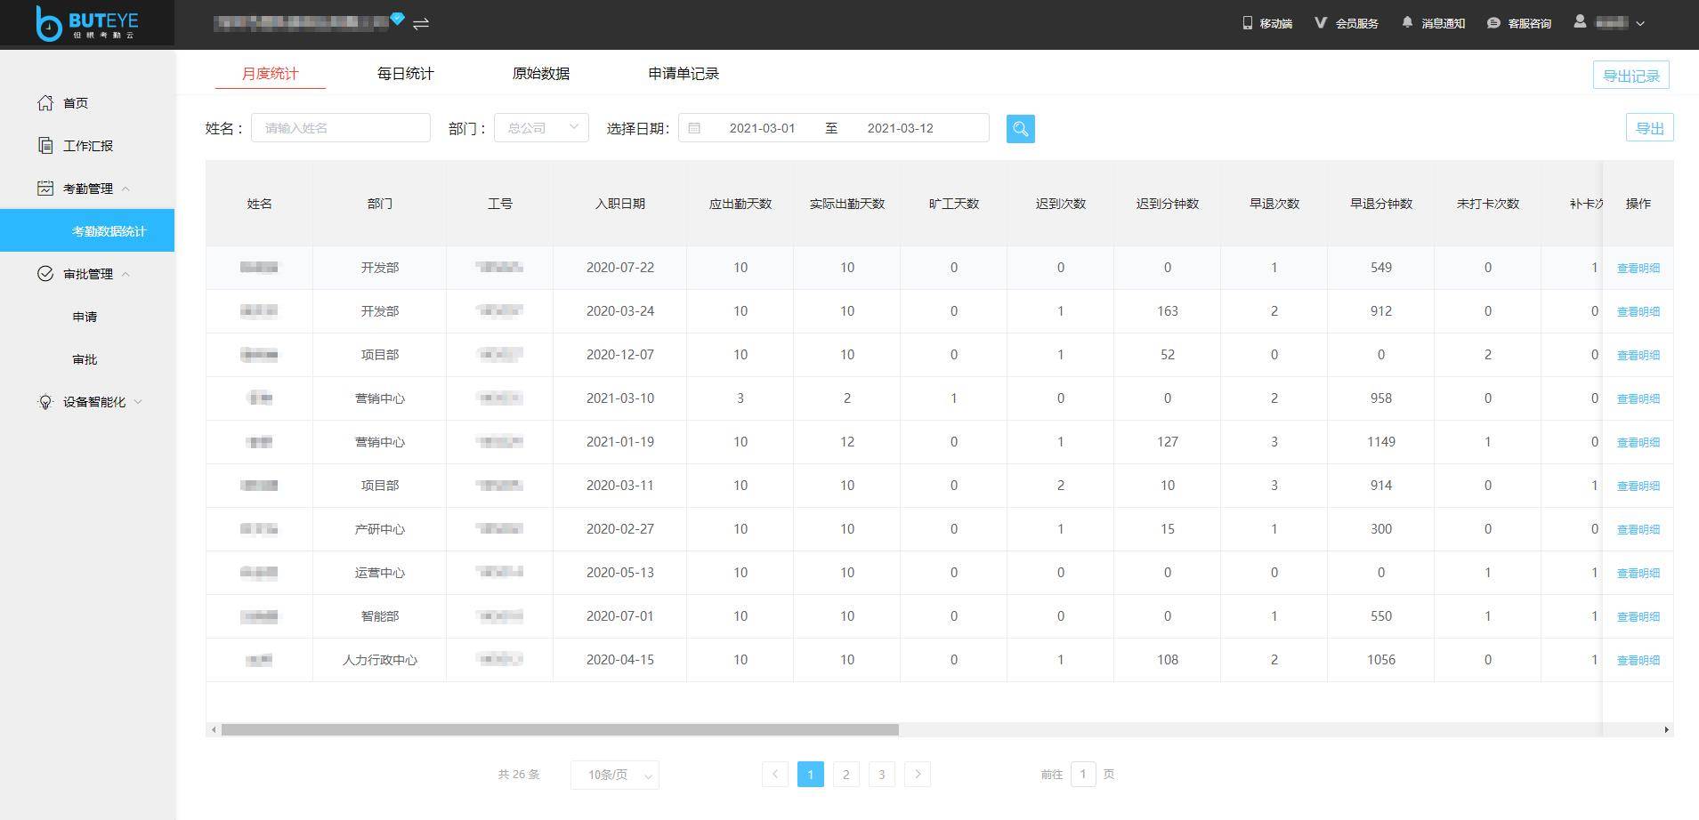Select pagination page 3

click(882, 775)
